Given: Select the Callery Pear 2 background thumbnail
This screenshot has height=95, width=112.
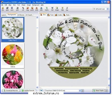Looking at the screenshot, I should pyautogui.click(x=13, y=30).
